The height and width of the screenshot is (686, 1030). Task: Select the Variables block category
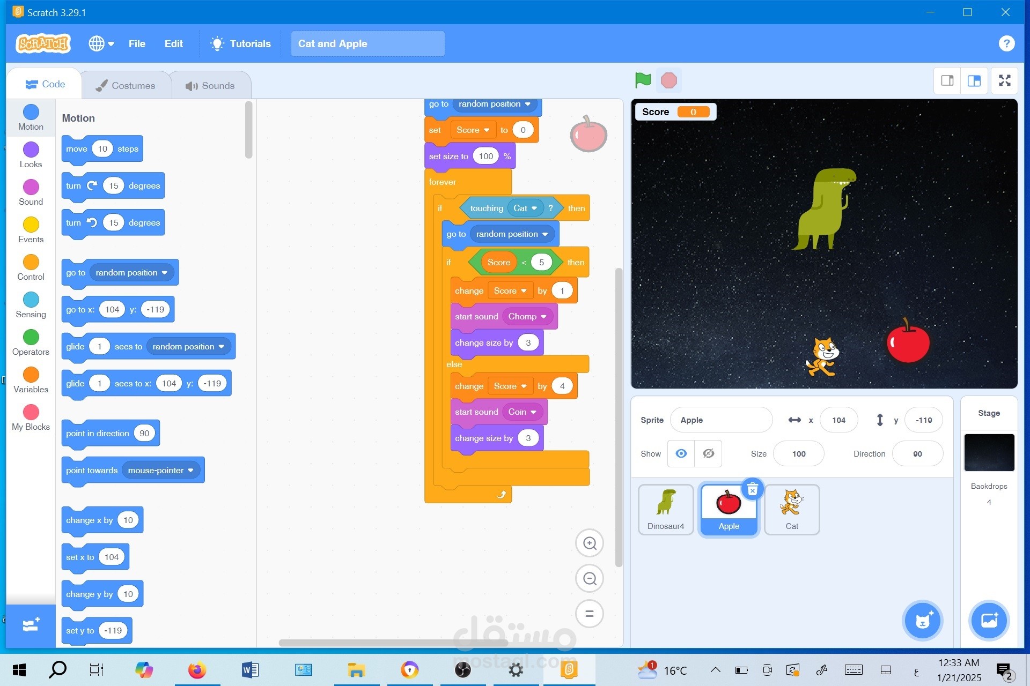(x=31, y=379)
